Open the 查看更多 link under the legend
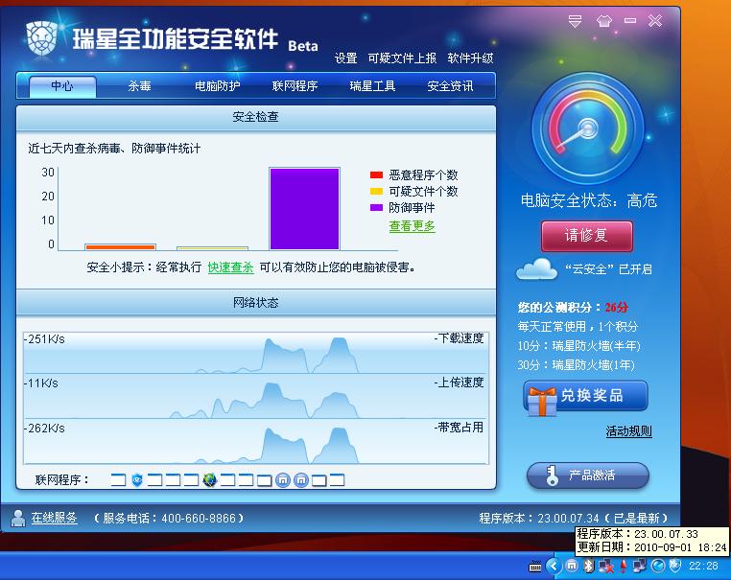731x580 pixels. (x=413, y=226)
